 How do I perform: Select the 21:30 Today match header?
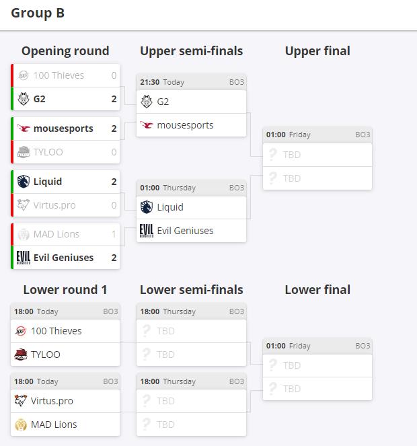click(x=191, y=82)
